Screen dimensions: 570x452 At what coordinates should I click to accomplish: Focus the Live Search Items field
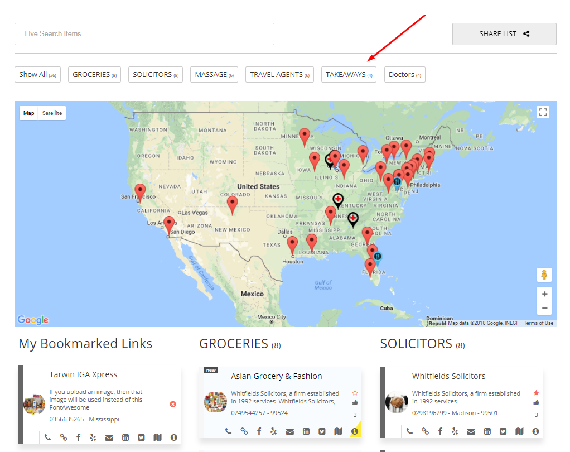pos(144,34)
